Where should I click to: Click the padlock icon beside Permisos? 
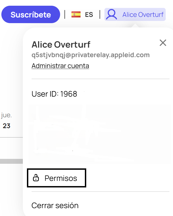36,178
